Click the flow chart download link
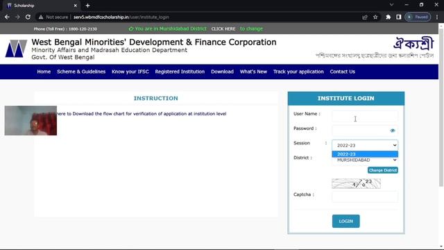The height and width of the screenshot is (250, 444). 141,114
